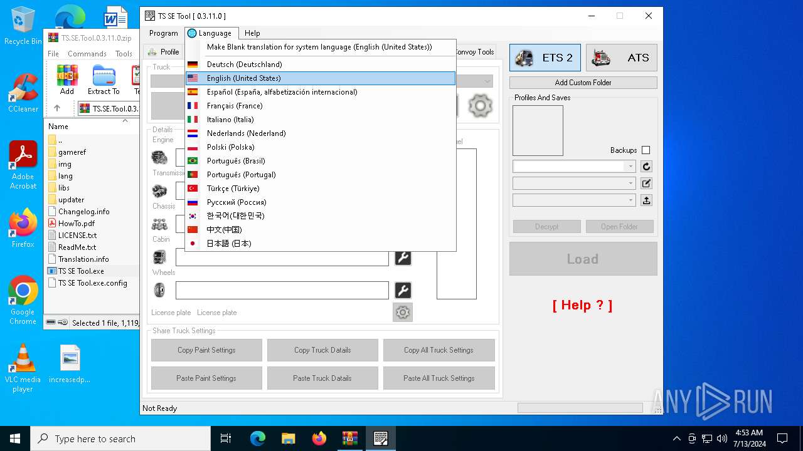Click Paste All Truck Settings button

(x=439, y=378)
